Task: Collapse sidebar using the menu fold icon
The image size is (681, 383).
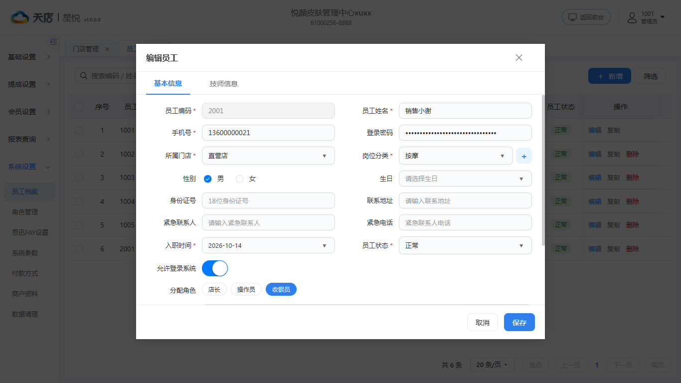Action: [53, 42]
